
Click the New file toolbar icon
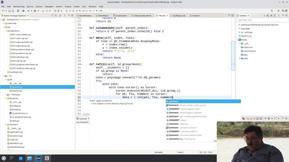point(3,11)
